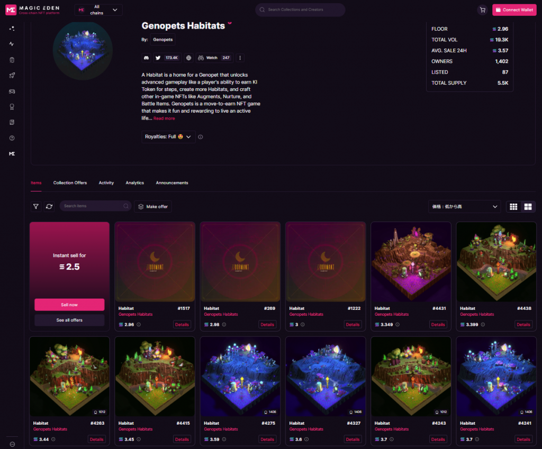Click the Read more link
This screenshot has width=542, height=449.
tap(164, 118)
